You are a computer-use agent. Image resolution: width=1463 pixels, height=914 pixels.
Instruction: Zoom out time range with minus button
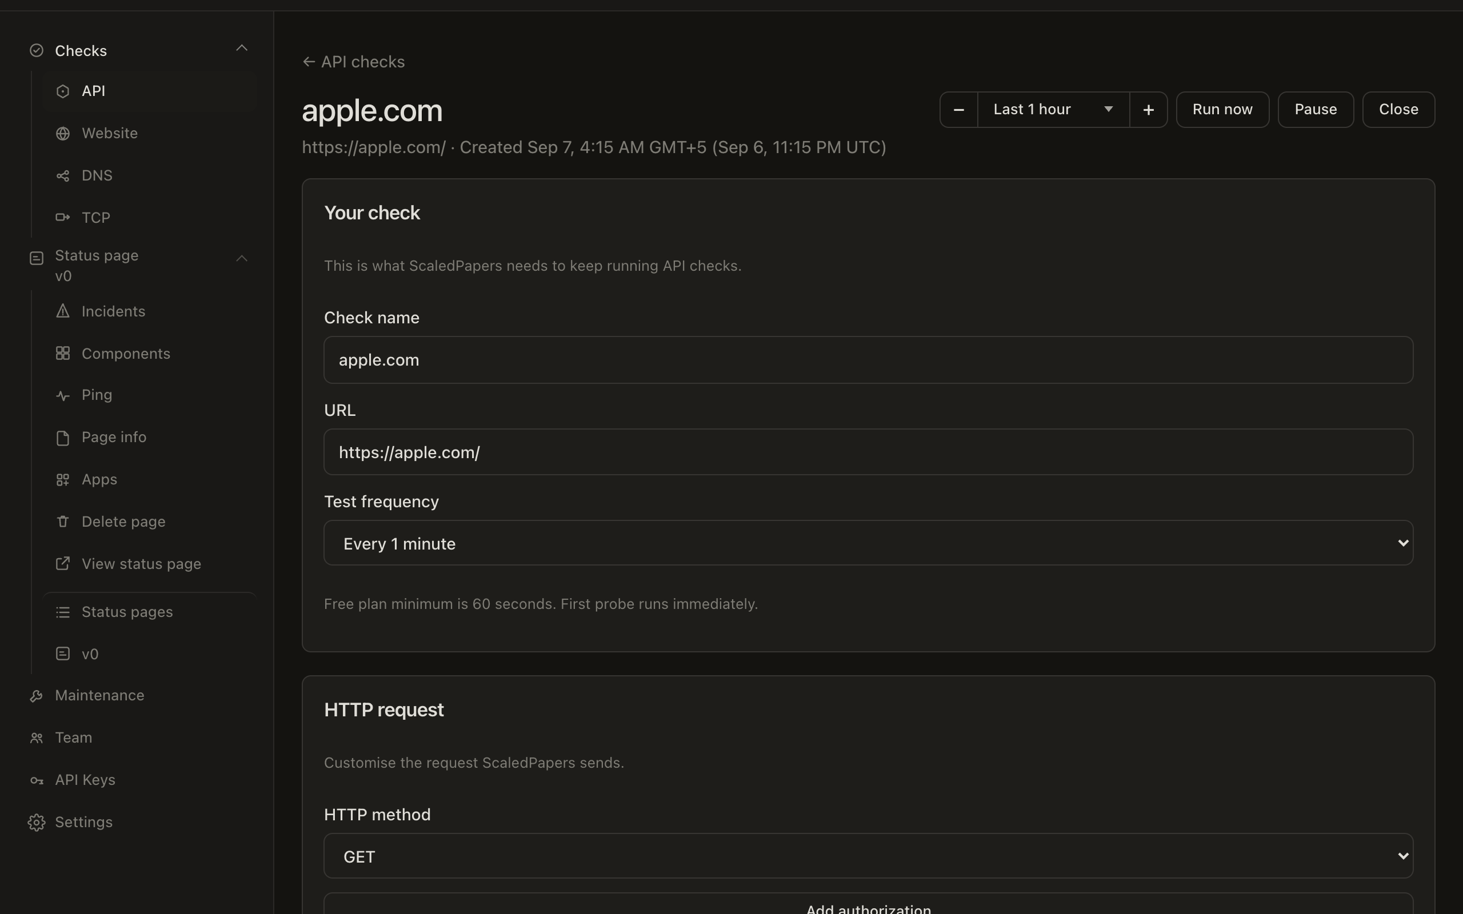pos(959,110)
